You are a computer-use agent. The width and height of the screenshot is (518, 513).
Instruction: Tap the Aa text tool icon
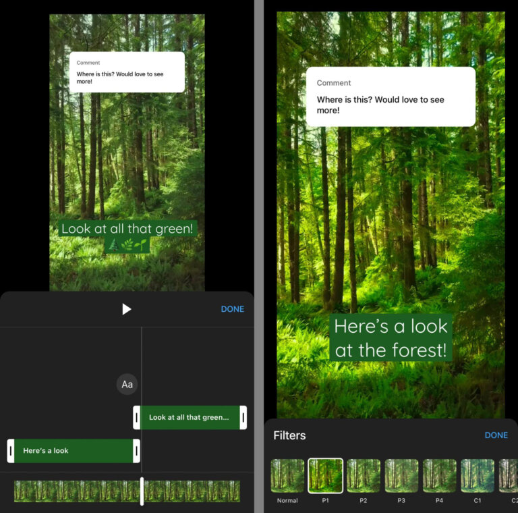pyautogui.click(x=127, y=384)
